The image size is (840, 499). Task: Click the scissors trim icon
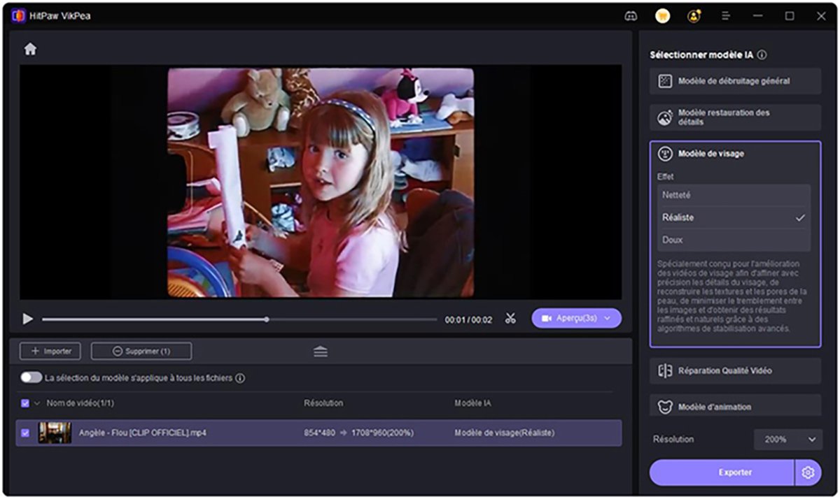[x=510, y=319]
